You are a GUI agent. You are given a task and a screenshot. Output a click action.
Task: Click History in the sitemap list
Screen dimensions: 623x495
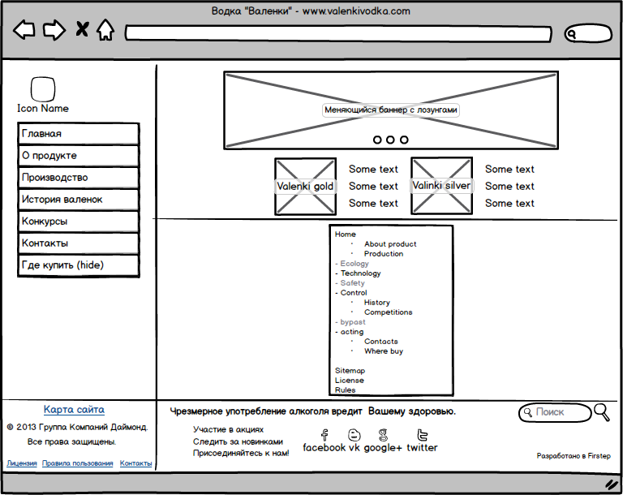(x=377, y=303)
